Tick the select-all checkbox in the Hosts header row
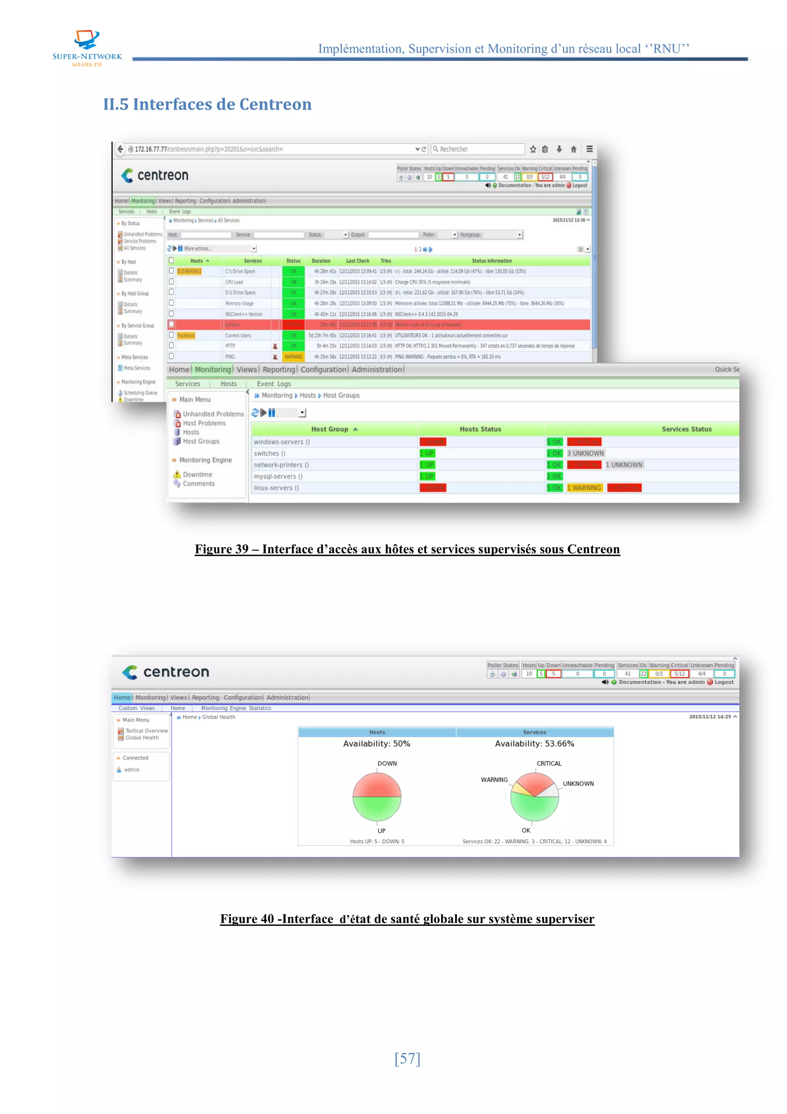This screenshot has width=787, height=1114. (171, 260)
